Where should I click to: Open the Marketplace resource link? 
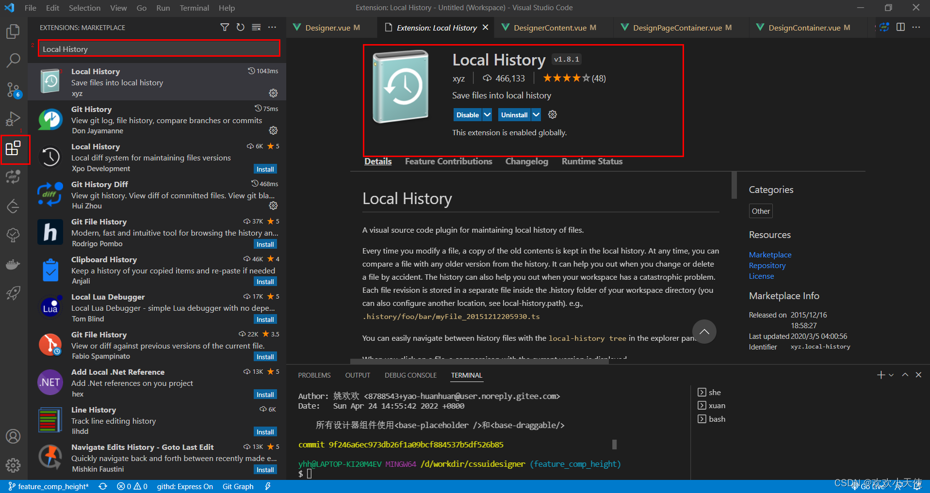(770, 254)
